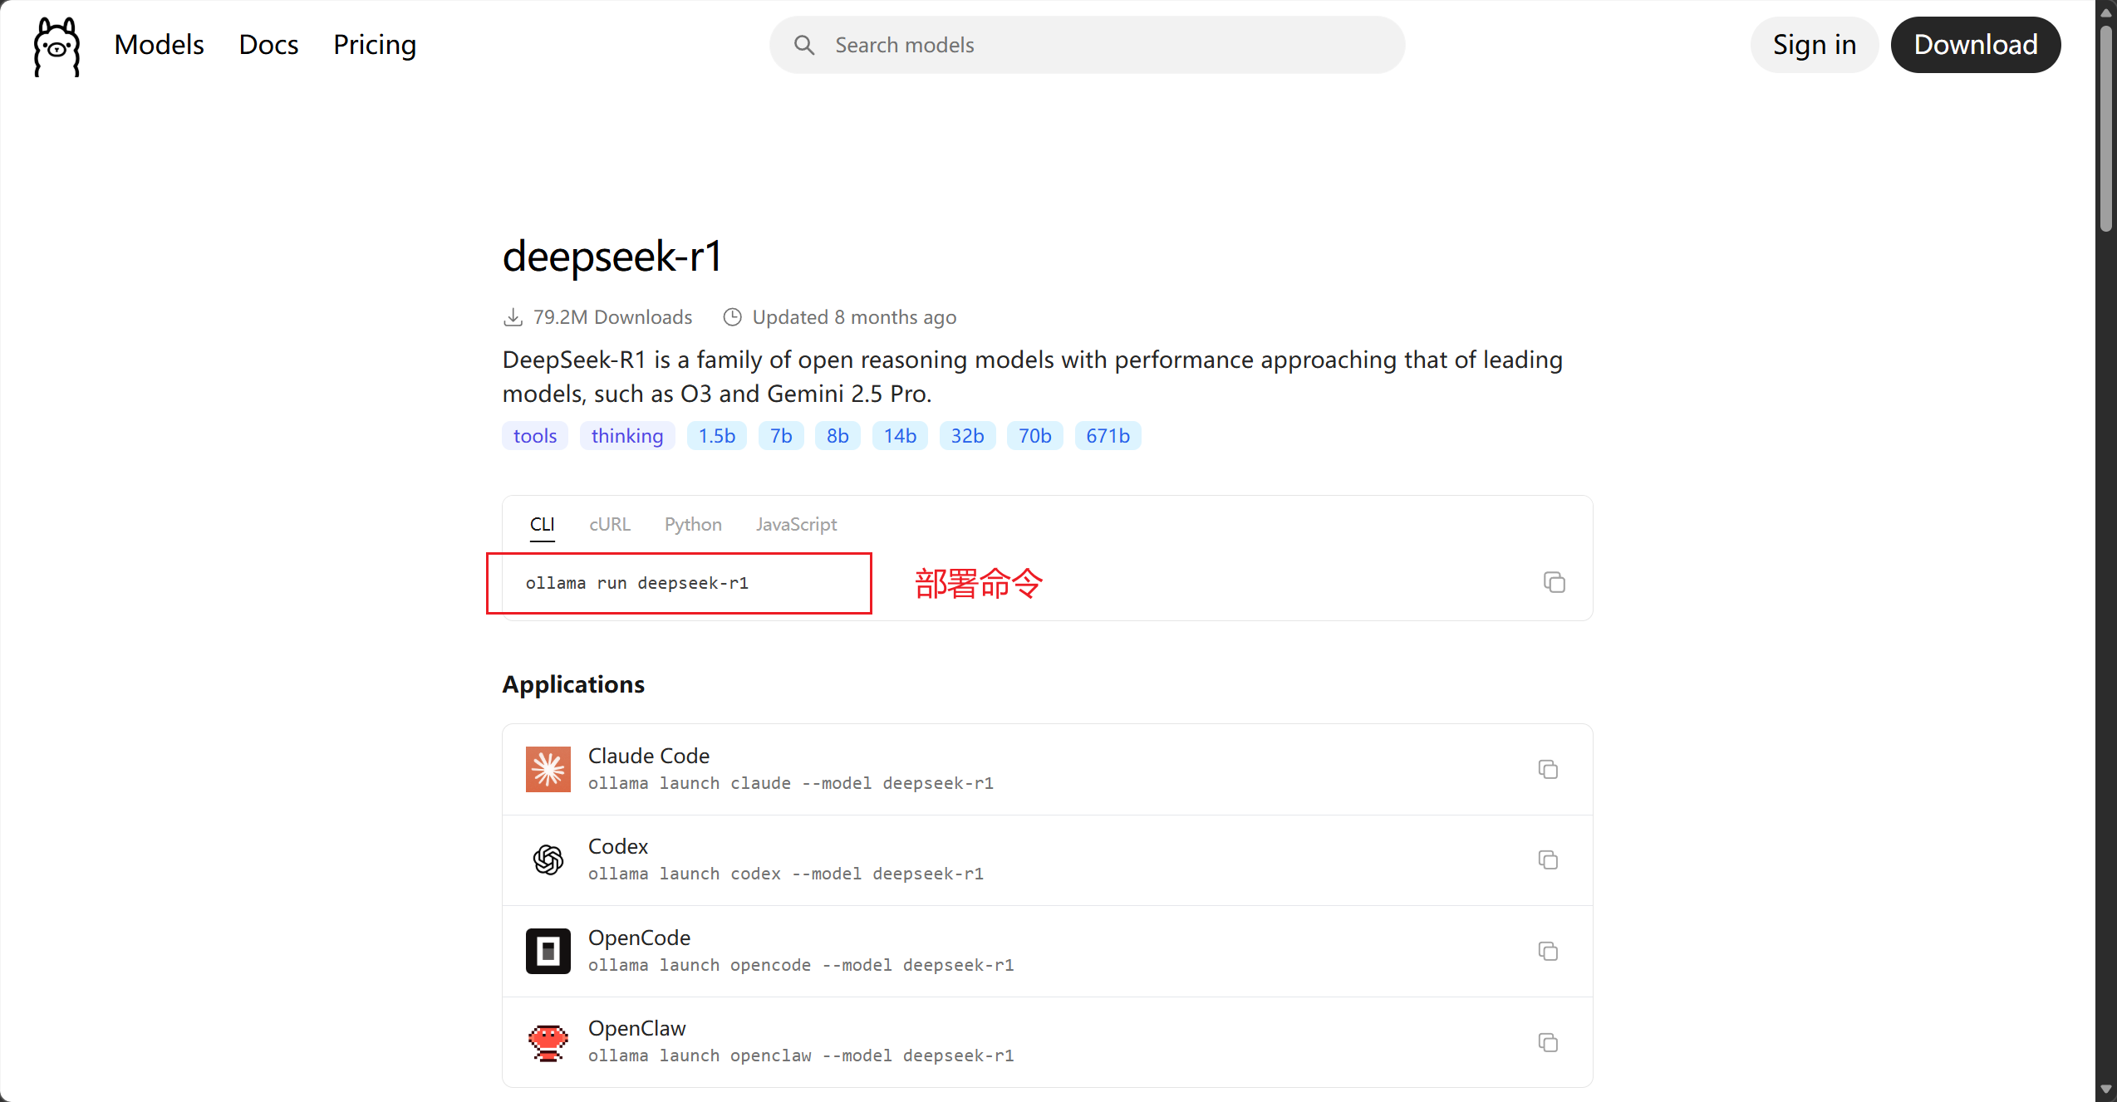
Task: Click the Claude Code app icon
Action: pyautogui.click(x=548, y=769)
